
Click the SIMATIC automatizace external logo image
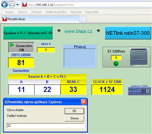point(139,91)
